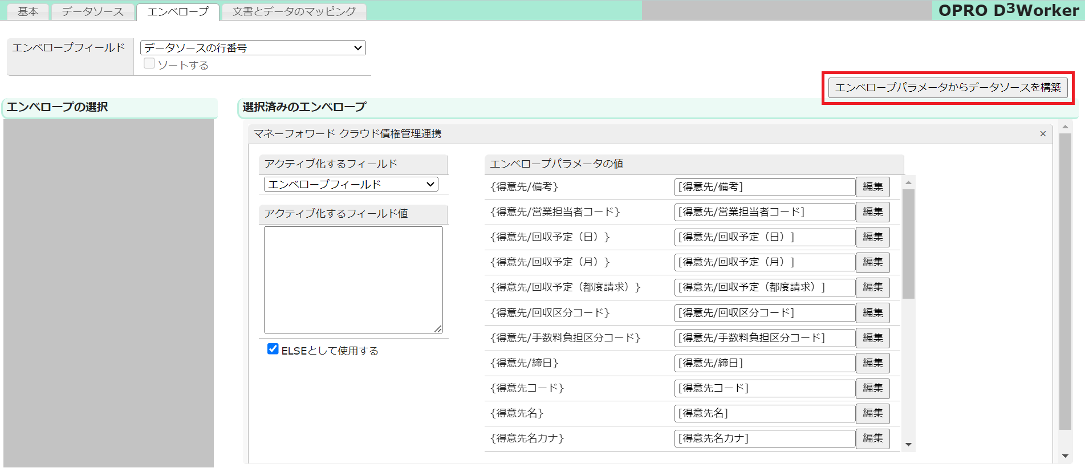Focus the 得意先コード value field

pos(764,388)
